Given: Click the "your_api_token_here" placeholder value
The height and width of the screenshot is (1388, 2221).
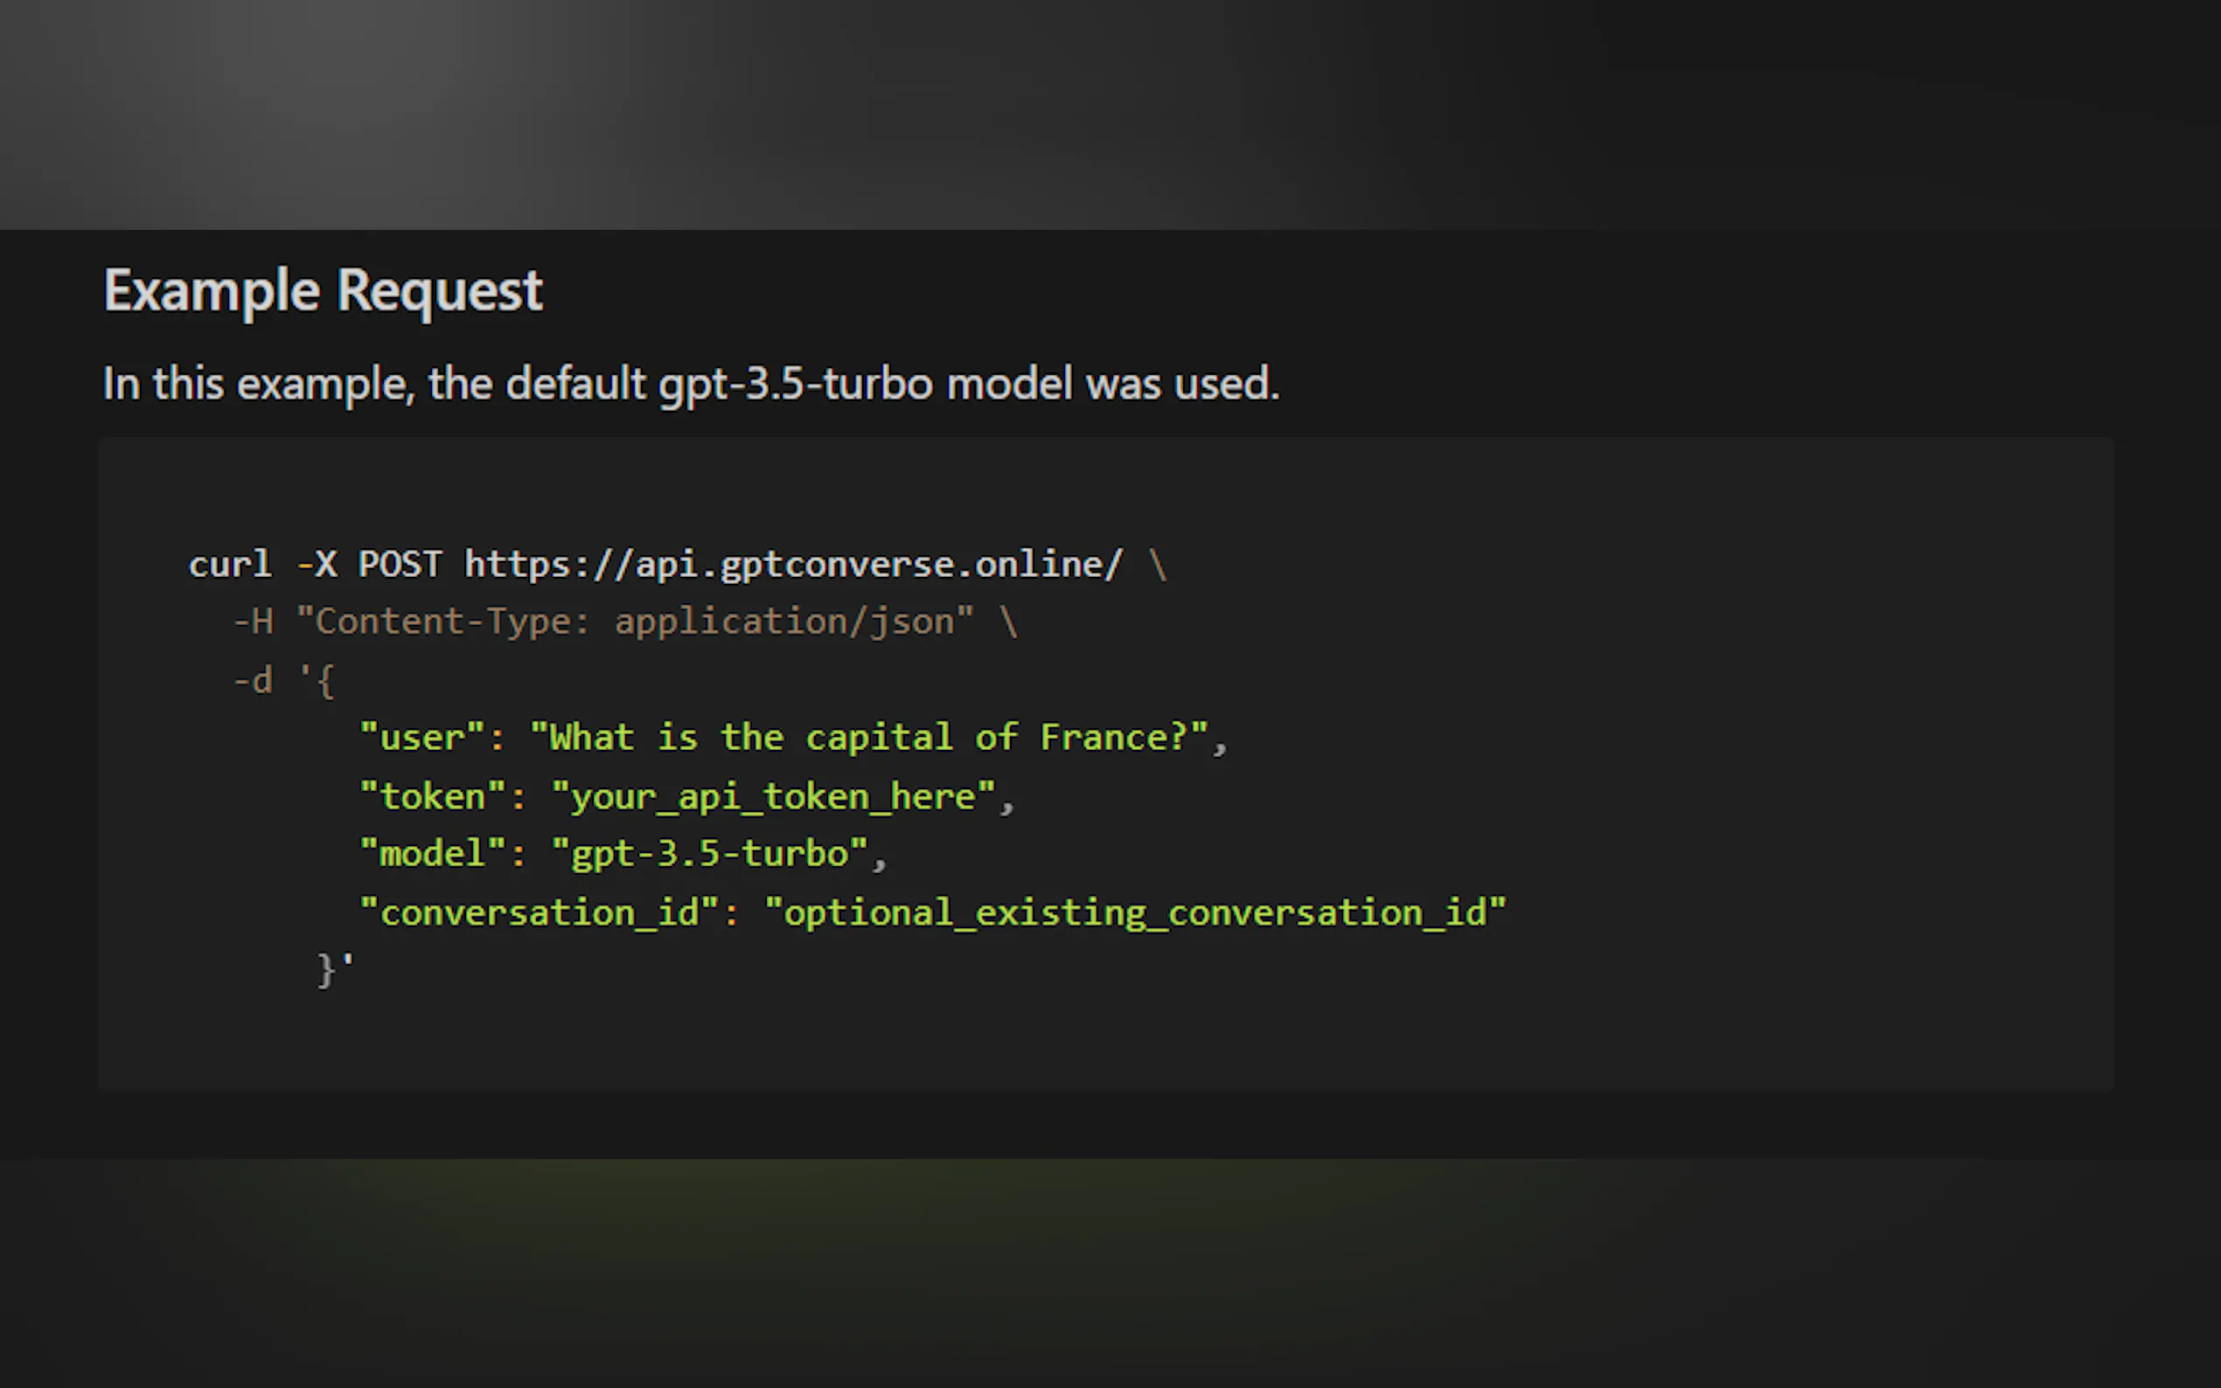Looking at the screenshot, I should point(773,797).
